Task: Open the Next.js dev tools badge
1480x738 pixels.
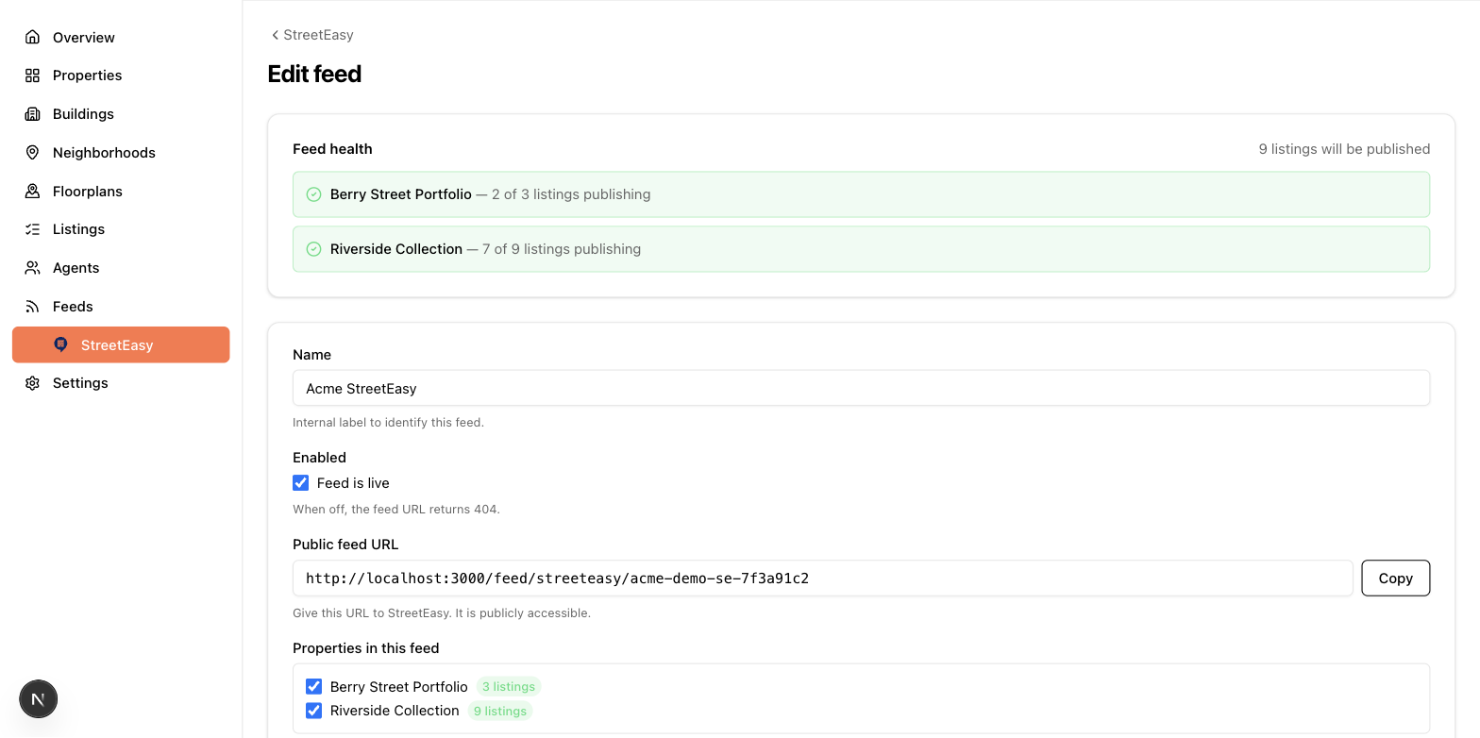Action: [39, 699]
